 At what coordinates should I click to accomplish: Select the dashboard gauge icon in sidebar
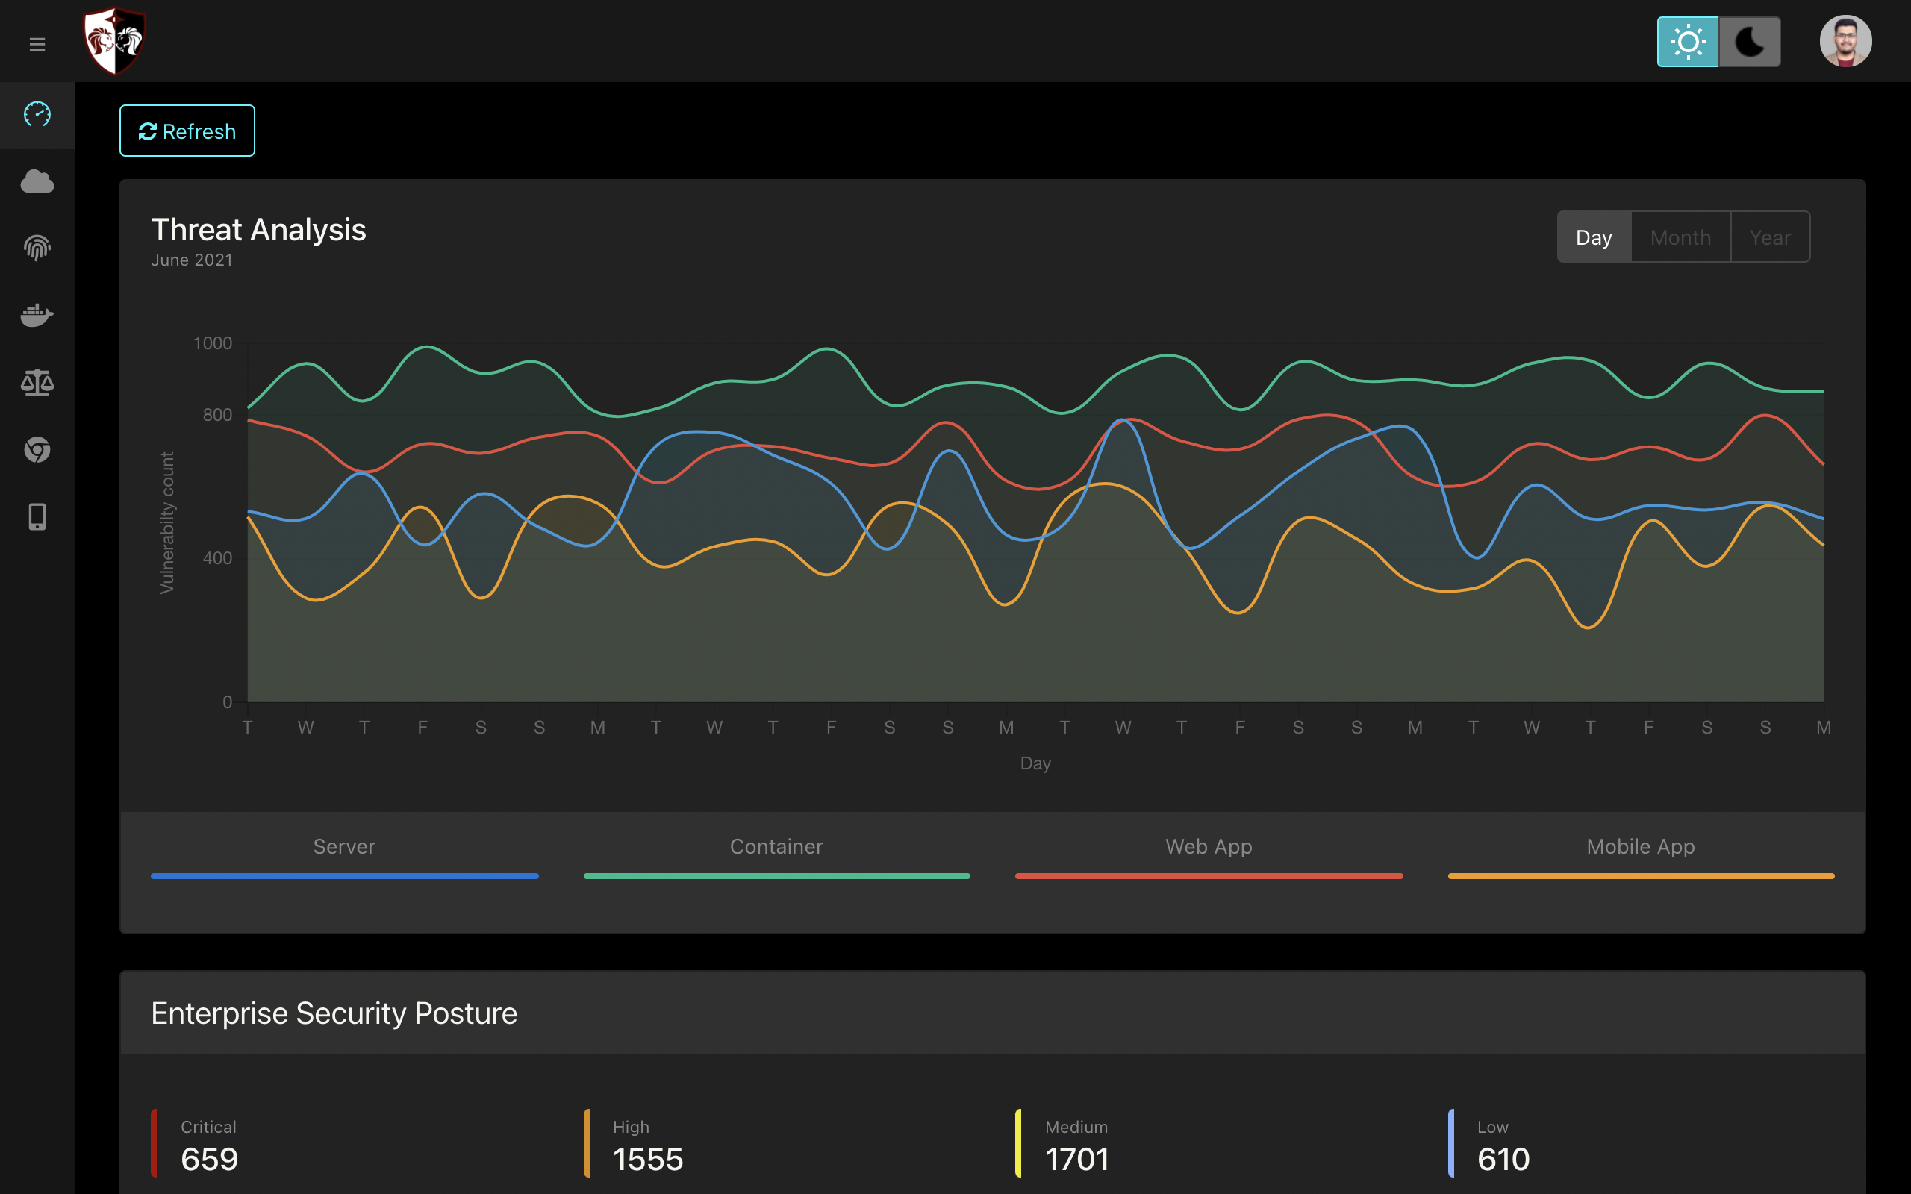click(x=37, y=115)
